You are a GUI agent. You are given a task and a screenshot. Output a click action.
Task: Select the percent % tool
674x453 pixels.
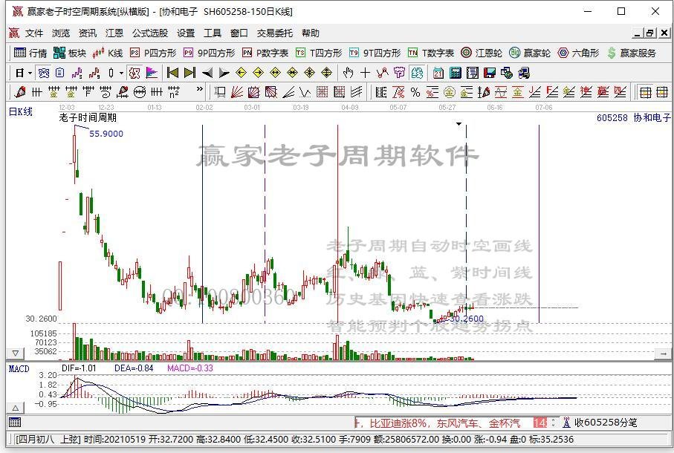click(x=415, y=92)
